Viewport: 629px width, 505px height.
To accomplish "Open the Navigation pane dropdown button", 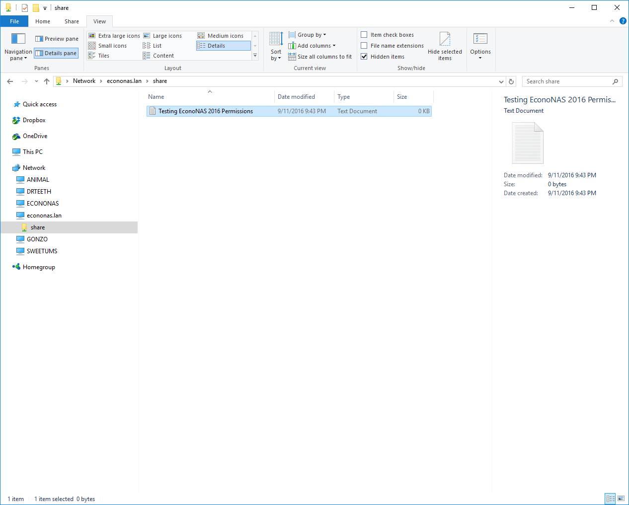I will (x=18, y=47).
